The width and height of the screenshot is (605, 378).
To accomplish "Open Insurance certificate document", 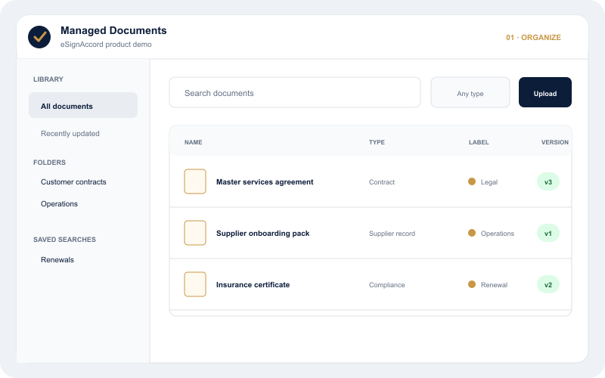I will 253,285.
